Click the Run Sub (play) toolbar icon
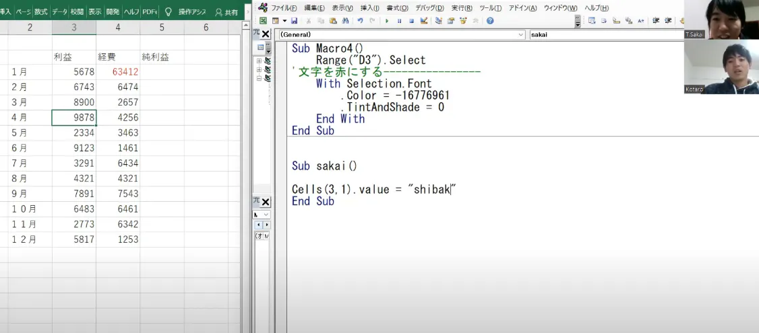 [387, 21]
